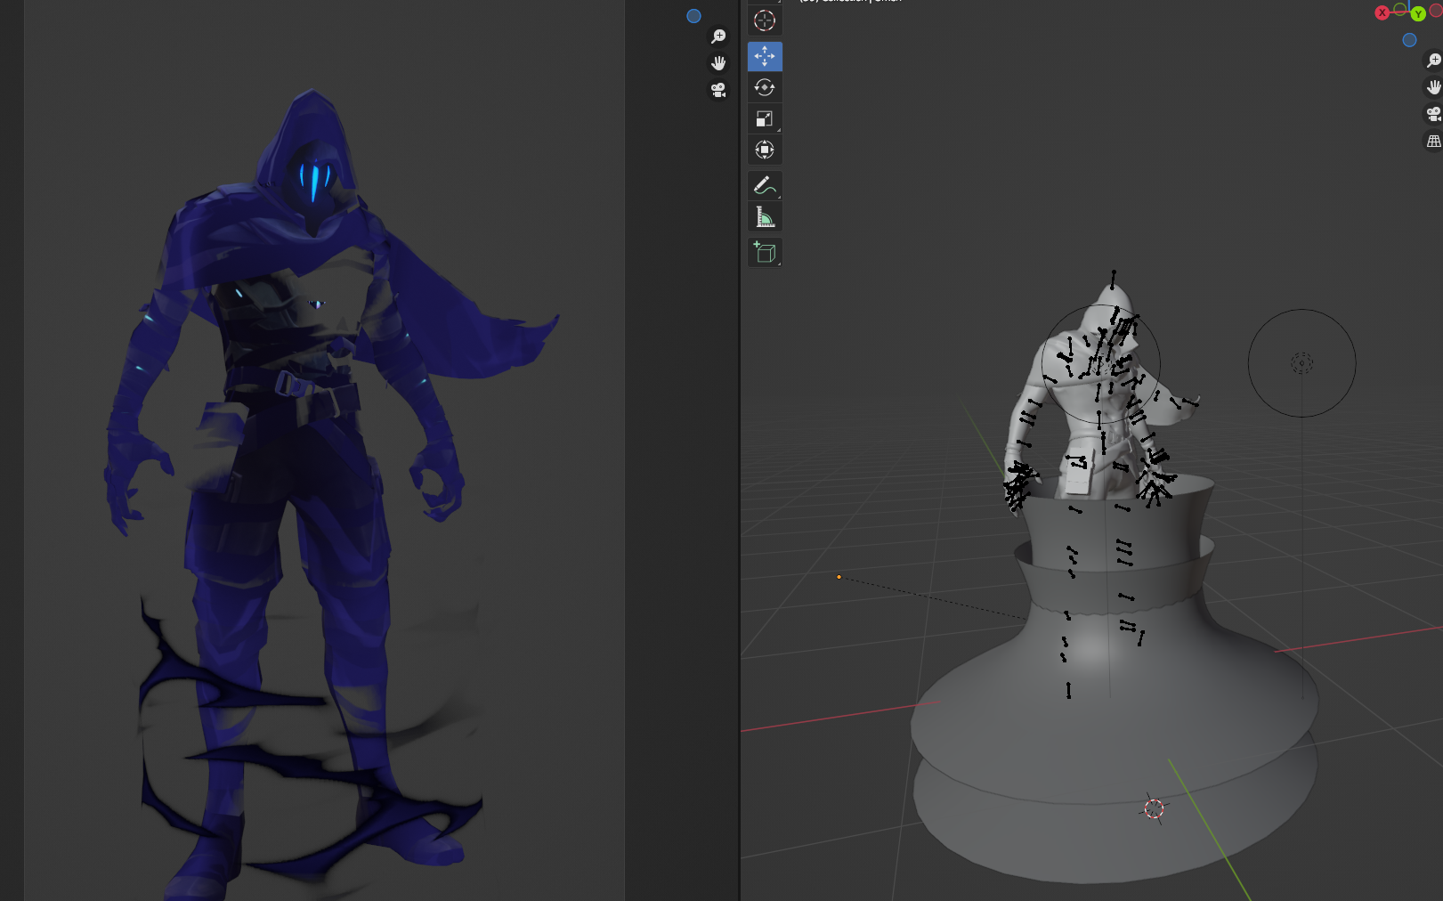This screenshot has height=901, width=1443.
Task: Click zoom magnifier in right viewport
Action: tap(1433, 61)
